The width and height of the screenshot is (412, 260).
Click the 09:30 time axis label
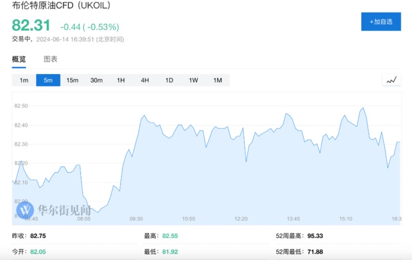(135, 219)
